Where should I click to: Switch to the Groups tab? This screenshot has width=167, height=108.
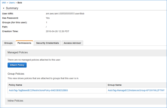click(x=9, y=43)
